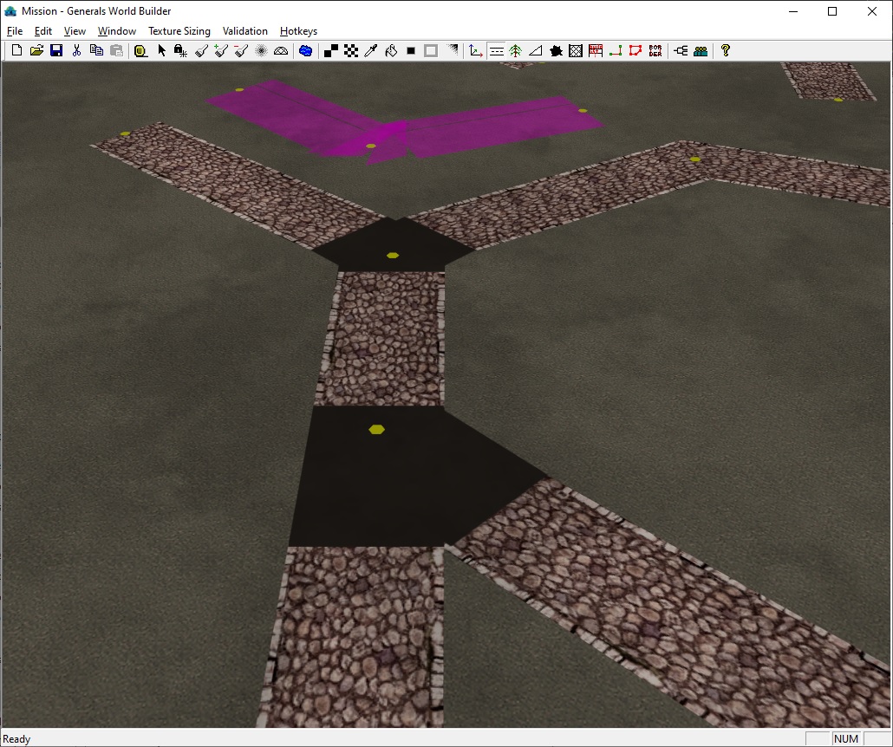The image size is (893, 747).
Task: Select the tape measure ruler tool
Action: point(140,50)
